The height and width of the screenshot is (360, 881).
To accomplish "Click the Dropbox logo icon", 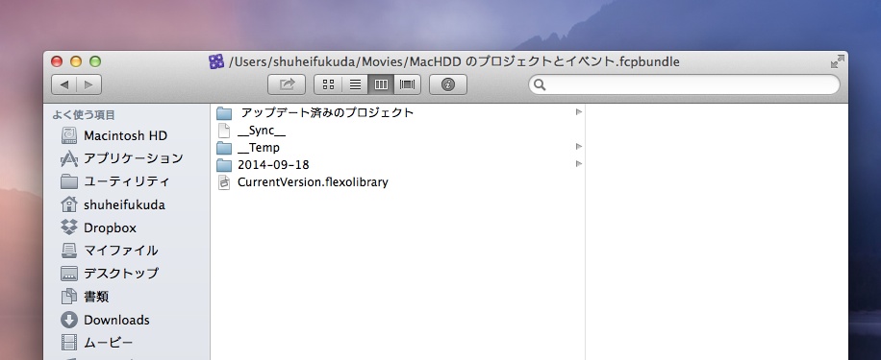I will click(x=69, y=228).
